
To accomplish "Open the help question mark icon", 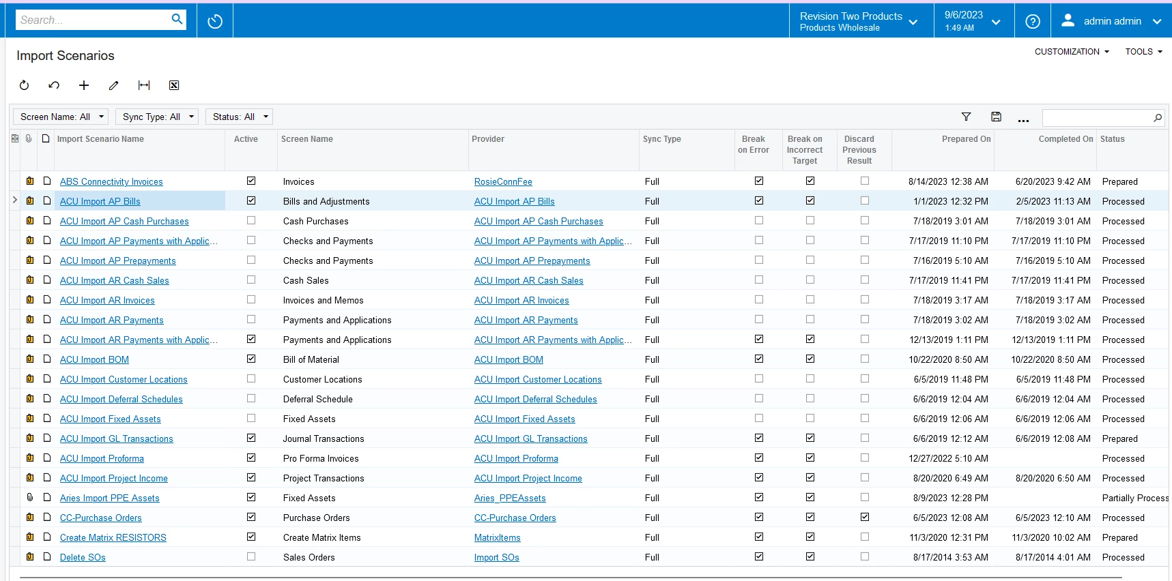I will point(1033,22).
